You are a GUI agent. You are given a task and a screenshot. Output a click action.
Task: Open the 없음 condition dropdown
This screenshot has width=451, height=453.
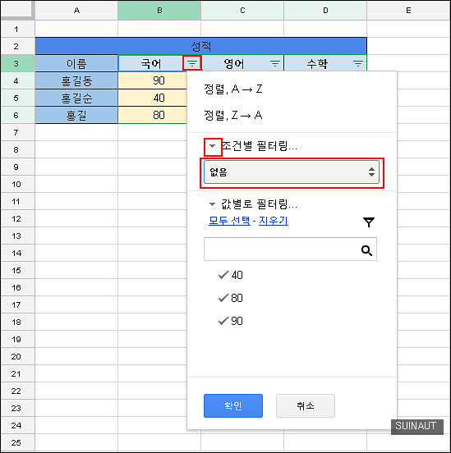[292, 172]
